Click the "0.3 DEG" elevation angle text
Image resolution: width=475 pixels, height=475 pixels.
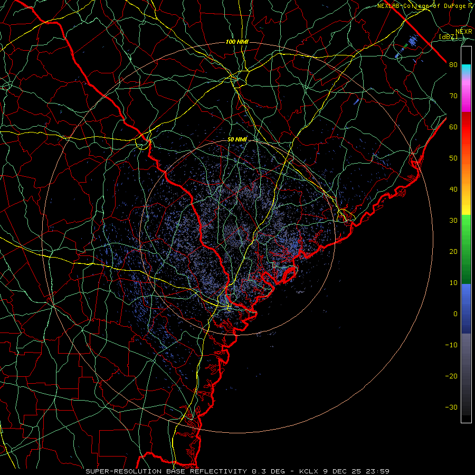click(x=269, y=471)
